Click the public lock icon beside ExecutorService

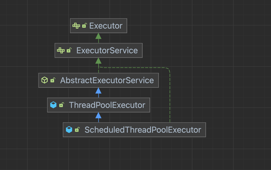pyautogui.click(x=69, y=50)
